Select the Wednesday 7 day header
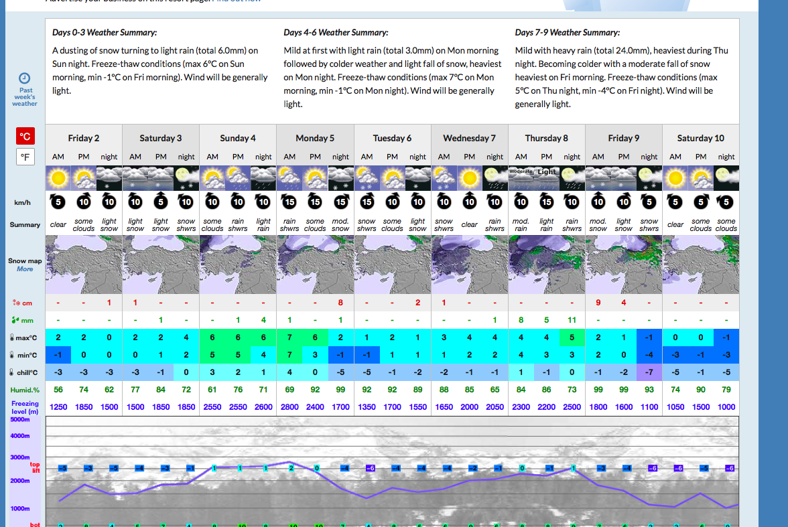The width and height of the screenshot is (788, 527). tap(469, 138)
